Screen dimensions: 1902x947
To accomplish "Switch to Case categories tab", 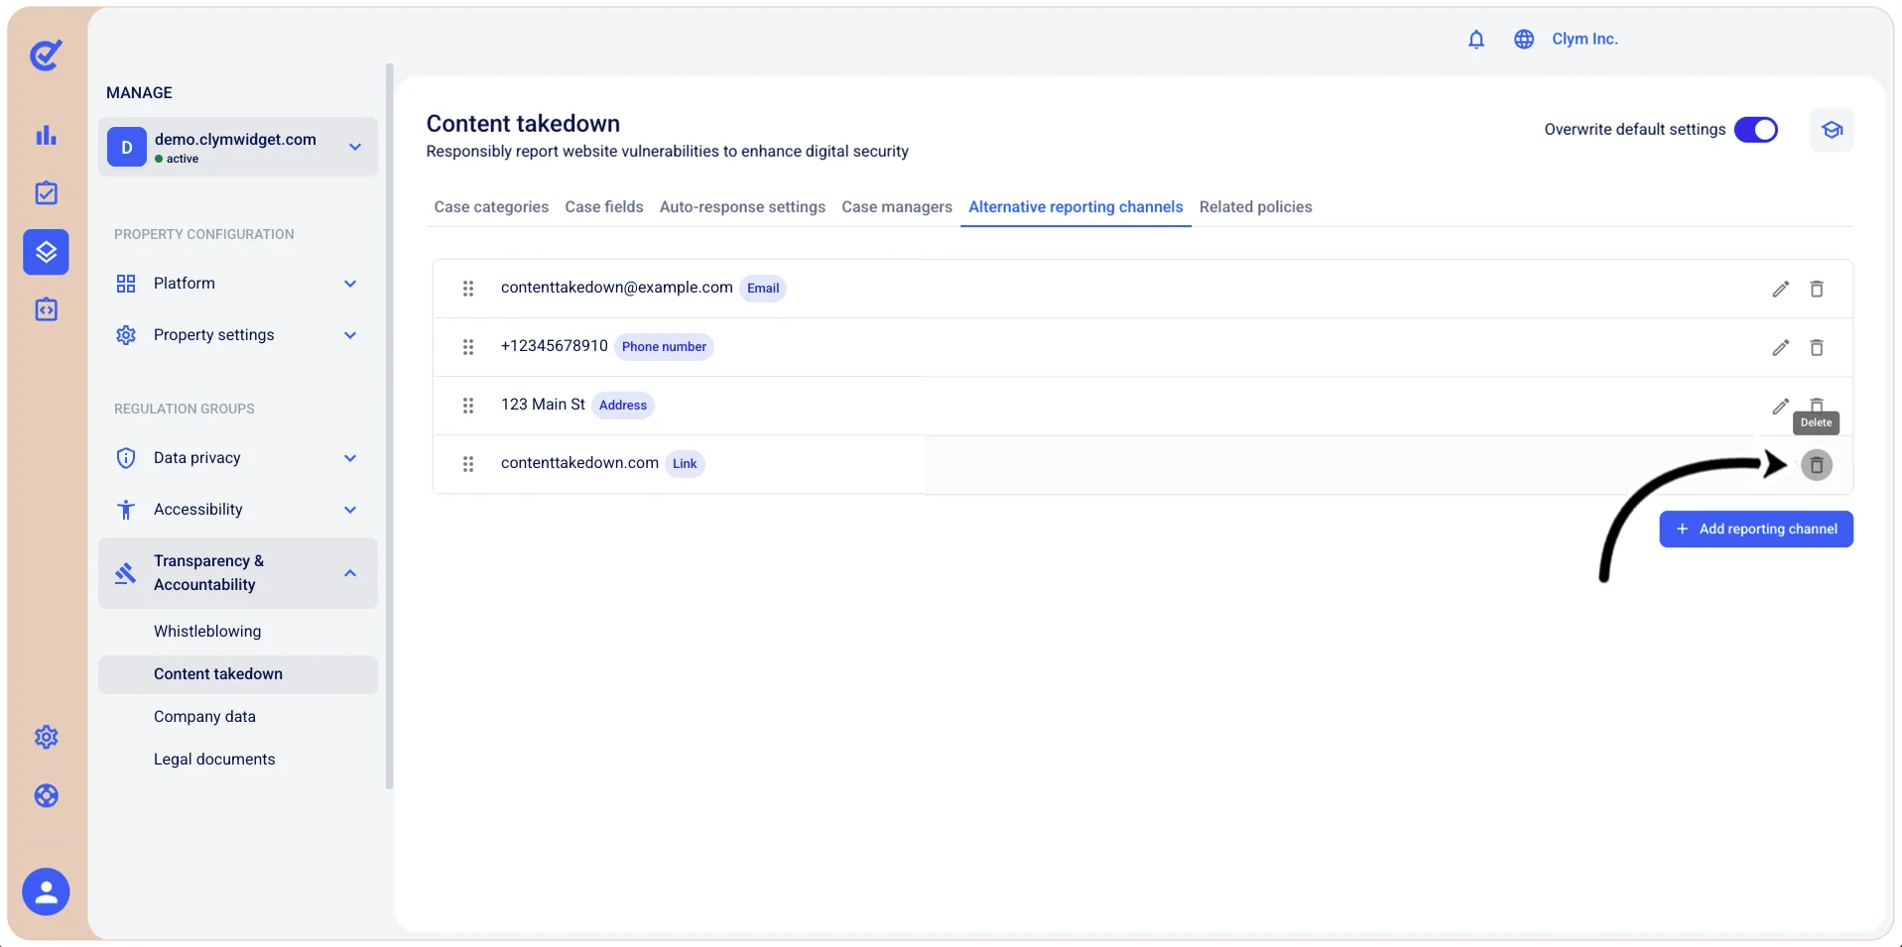I will point(491,207).
